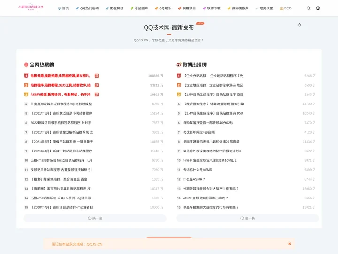Open 你最早接触的大脑按摩 link
338x254 pixels.
pos(211,207)
